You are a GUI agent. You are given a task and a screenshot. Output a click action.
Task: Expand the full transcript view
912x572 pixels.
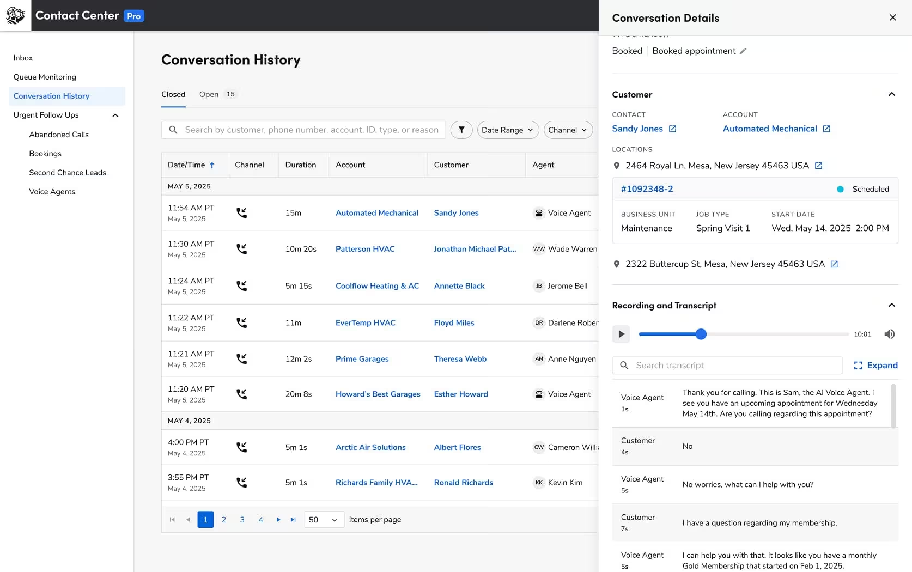pos(875,365)
